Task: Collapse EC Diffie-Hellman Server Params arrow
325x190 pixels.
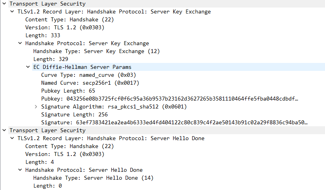Action: [28, 67]
